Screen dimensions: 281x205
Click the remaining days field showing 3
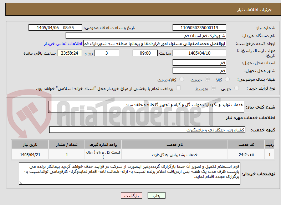click(x=107, y=53)
